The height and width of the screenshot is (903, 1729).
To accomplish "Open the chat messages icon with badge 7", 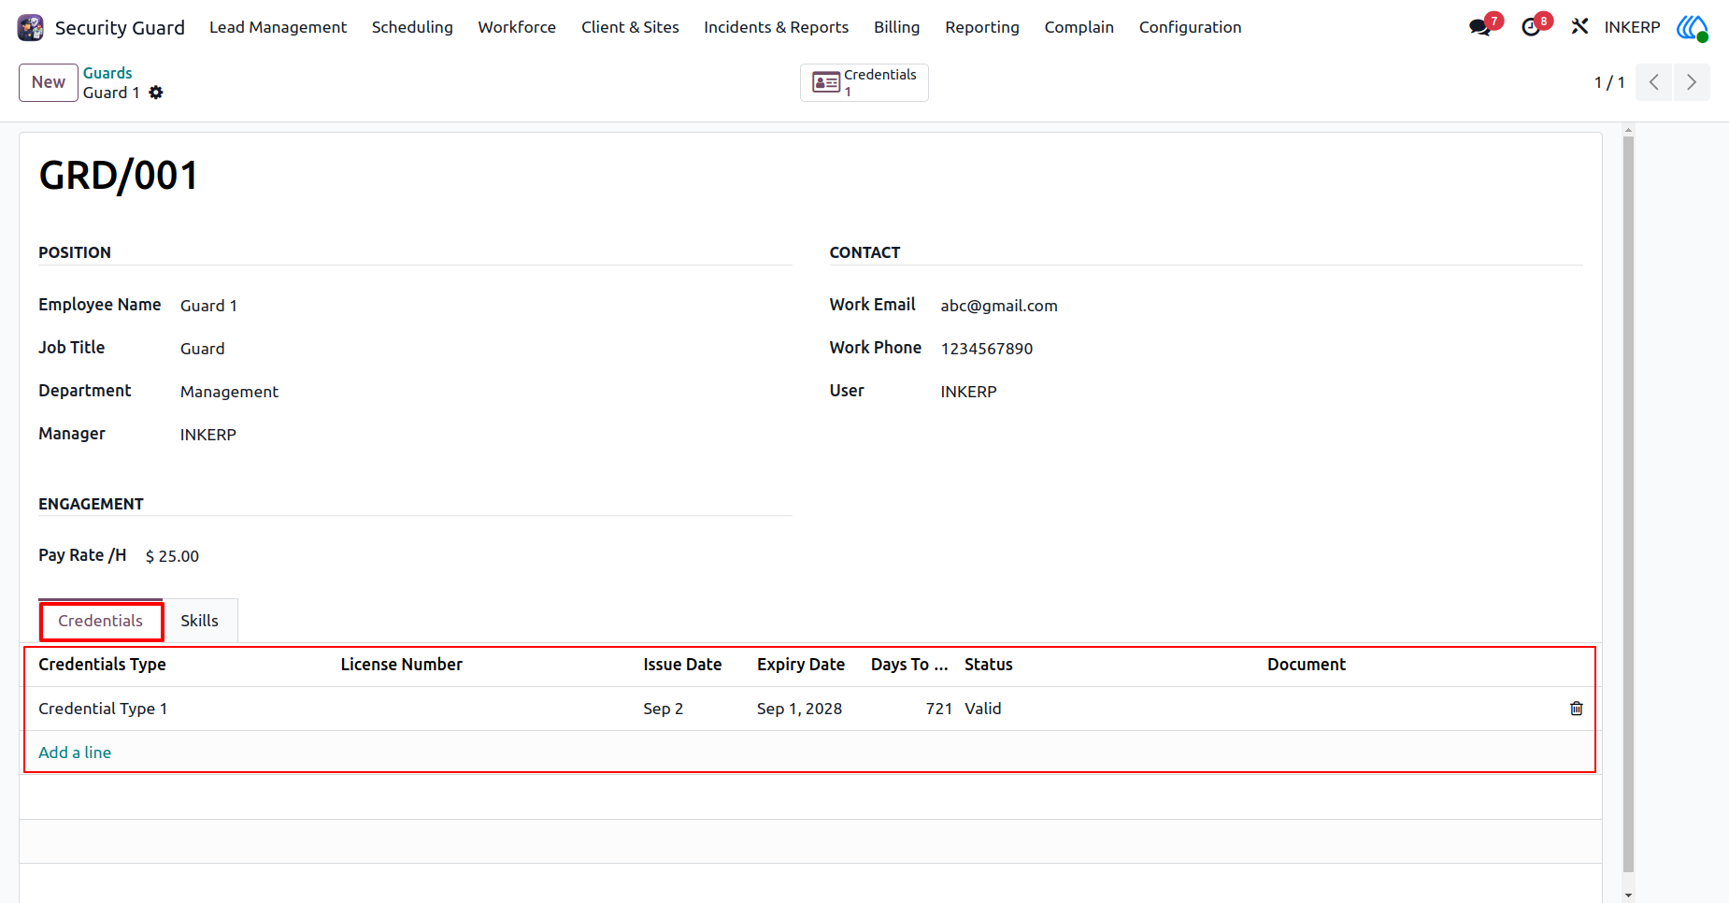I will coord(1479,27).
